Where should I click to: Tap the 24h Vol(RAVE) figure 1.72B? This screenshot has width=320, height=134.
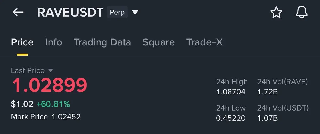point(267,92)
